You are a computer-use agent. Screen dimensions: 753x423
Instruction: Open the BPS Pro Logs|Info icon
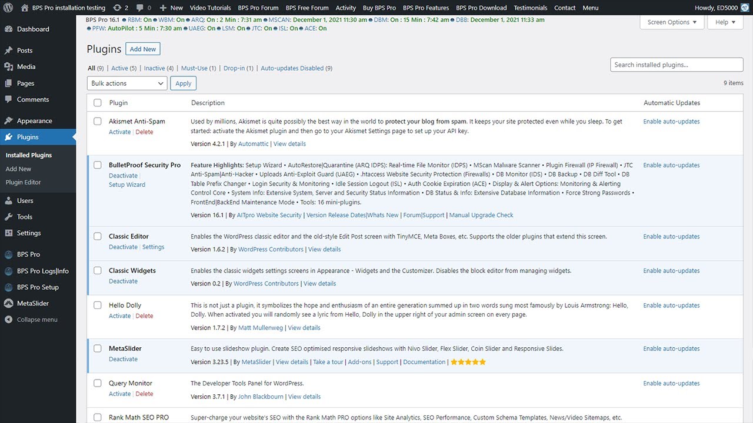(x=8, y=271)
